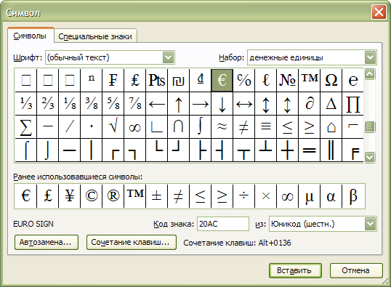Select the peseta Pts symbol
Image resolution: width=391 pixels, height=287 pixels.
[156, 81]
